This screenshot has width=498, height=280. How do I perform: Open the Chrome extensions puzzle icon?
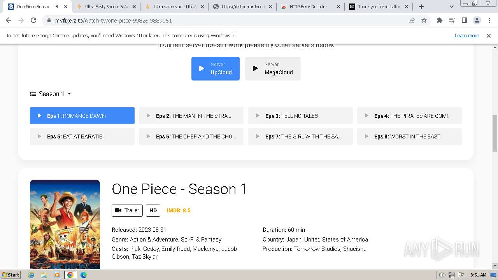(440, 21)
